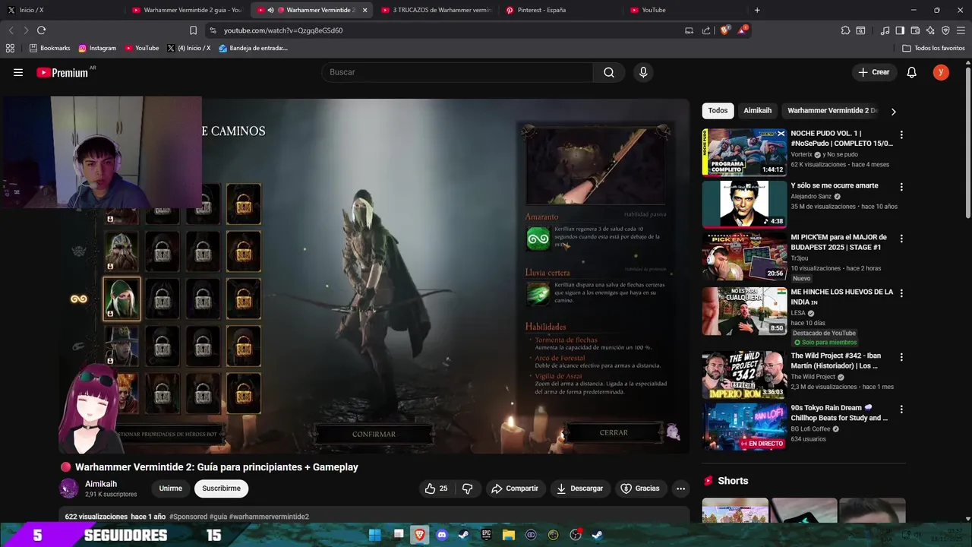Open MI PICK'EM para el MAJOR video title
The image size is (972, 547).
838,242
